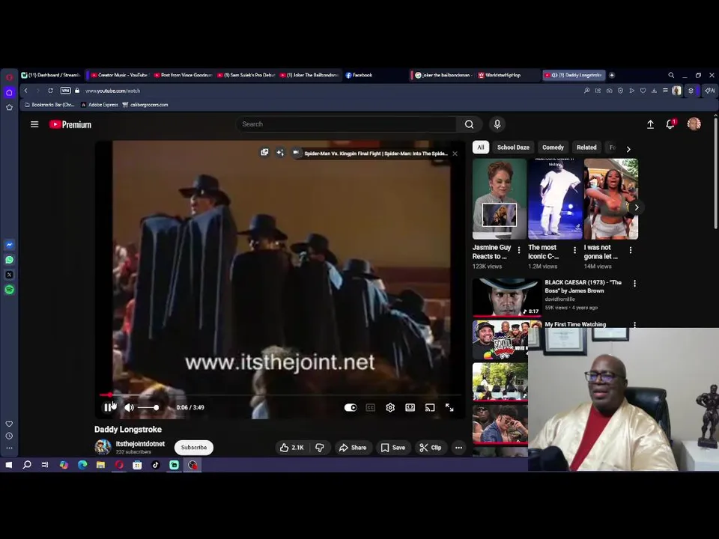719x539 pixels.
Task: Open Messenger in Opera sidebar
Action: tap(9, 245)
